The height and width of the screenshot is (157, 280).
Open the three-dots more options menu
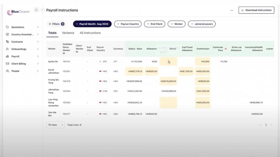point(232,10)
